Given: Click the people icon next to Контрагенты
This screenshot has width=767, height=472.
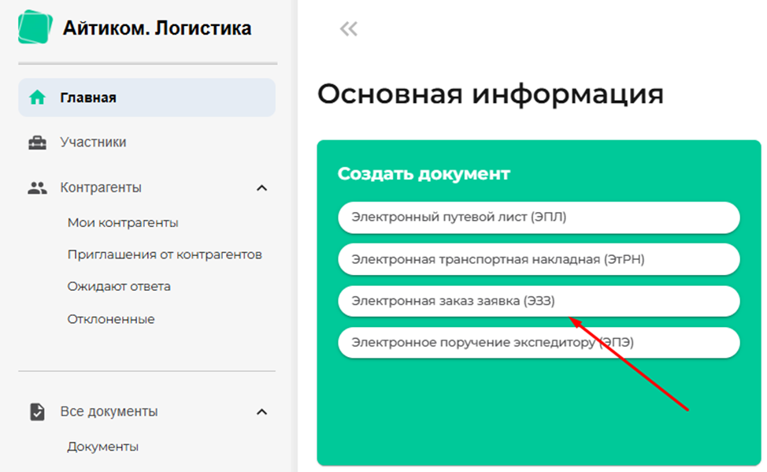Looking at the screenshot, I should [37, 188].
